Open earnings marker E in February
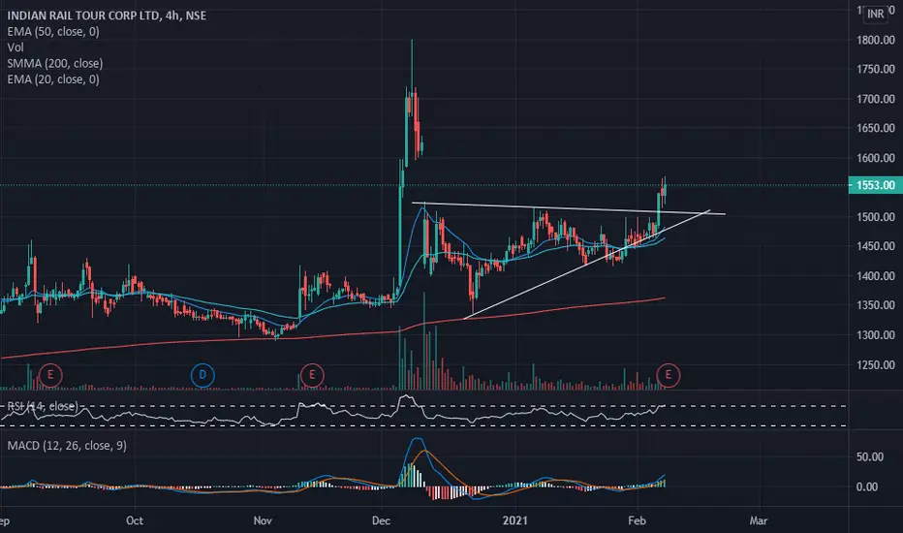This screenshot has height=533, width=903. pos(668,375)
